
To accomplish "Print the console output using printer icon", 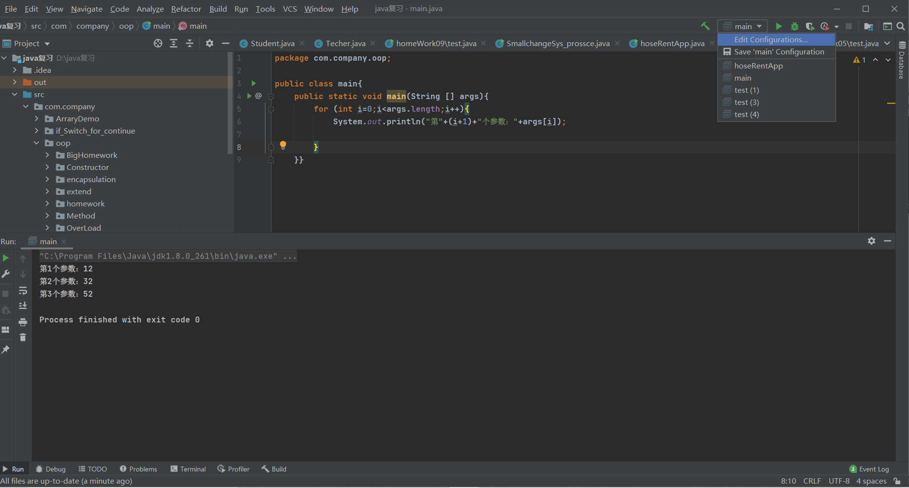I will pyautogui.click(x=23, y=322).
